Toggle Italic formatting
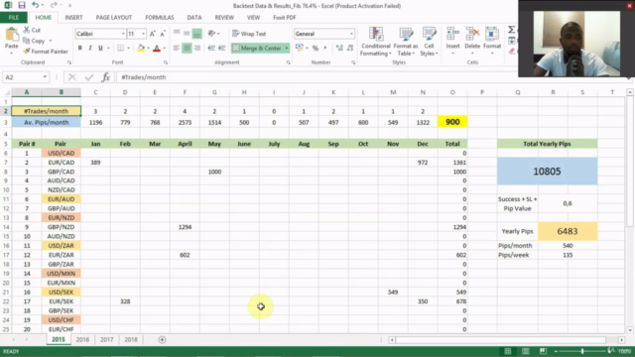Viewport: 635px width, 357px height. [90, 49]
